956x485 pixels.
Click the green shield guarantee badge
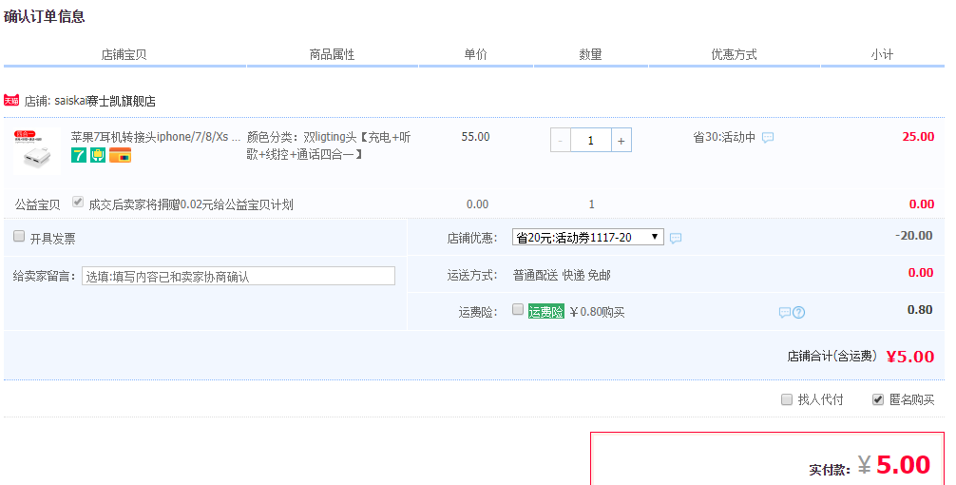(x=98, y=155)
